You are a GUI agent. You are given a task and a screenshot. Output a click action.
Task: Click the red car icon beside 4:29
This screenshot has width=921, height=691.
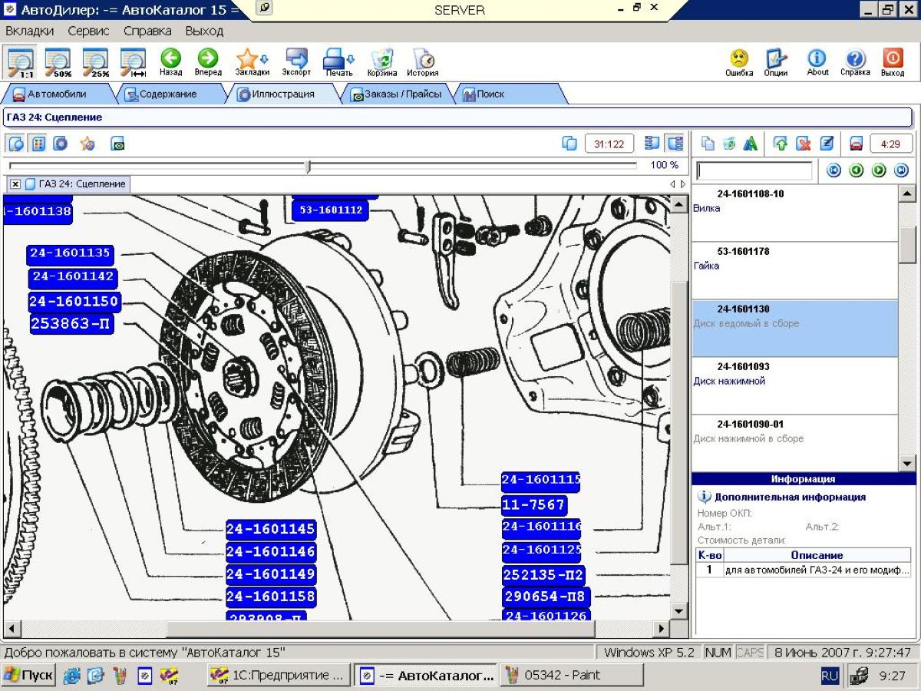tap(857, 144)
